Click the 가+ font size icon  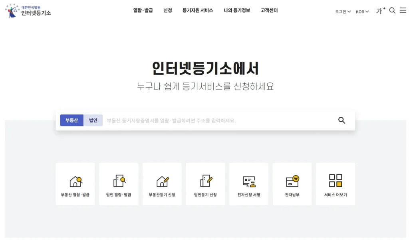[380, 11]
